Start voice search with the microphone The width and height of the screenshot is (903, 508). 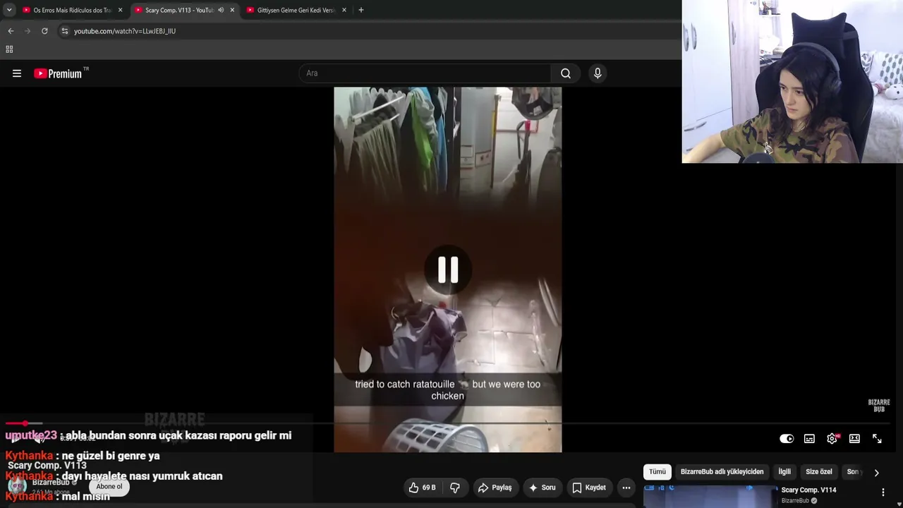[598, 73]
